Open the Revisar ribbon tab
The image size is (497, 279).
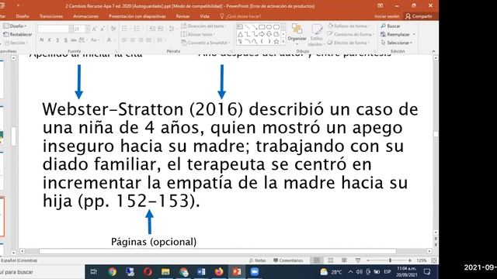point(183,16)
